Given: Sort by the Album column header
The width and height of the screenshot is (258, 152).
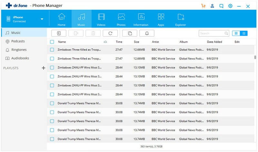Looking at the screenshot, I should click(184, 42).
